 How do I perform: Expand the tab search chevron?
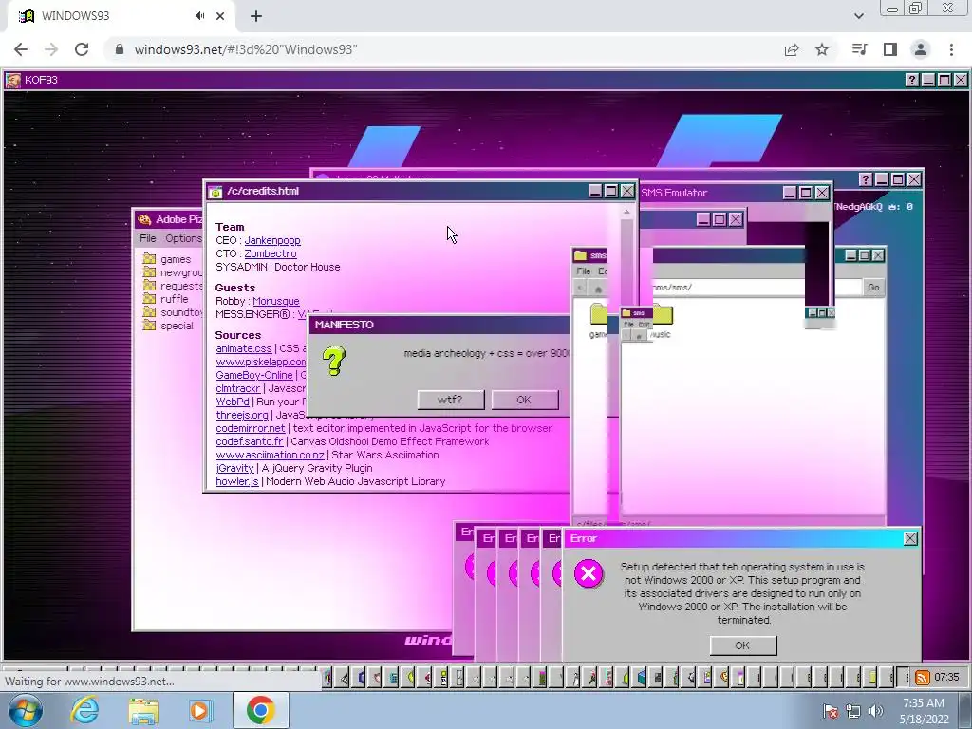click(x=858, y=16)
